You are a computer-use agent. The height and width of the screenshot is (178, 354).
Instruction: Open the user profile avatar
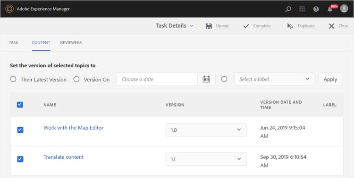(344, 8)
